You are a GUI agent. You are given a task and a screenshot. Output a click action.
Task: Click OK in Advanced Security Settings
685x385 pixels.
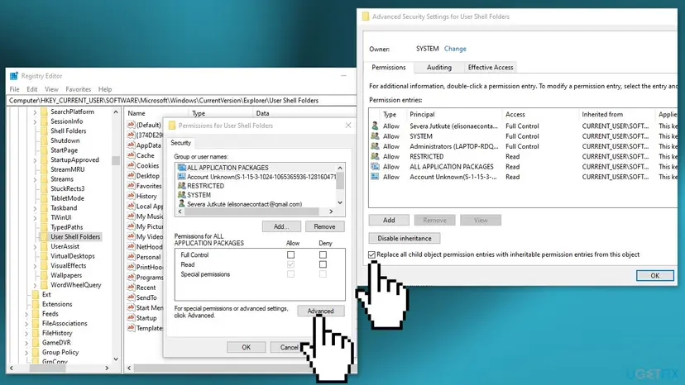pos(655,275)
